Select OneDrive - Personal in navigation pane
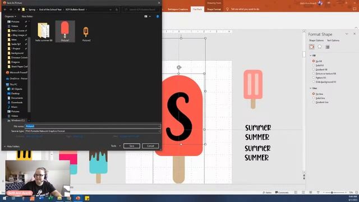The height and width of the screenshot is (202, 359). [x=16, y=79]
